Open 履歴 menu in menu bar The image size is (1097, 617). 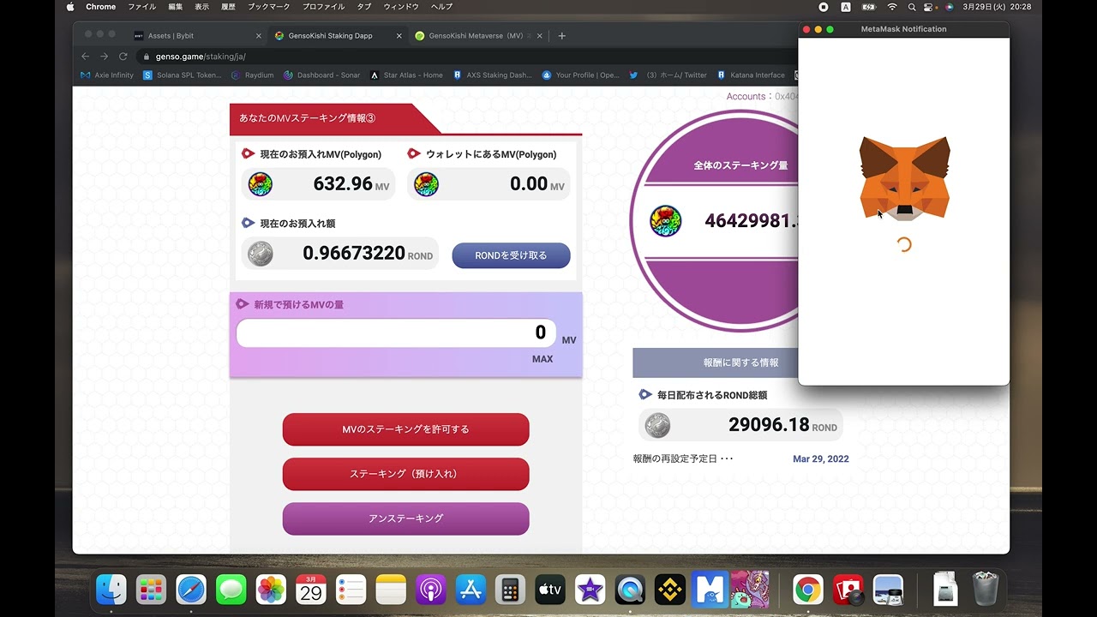pyautogui.click(x=228, y=7)
